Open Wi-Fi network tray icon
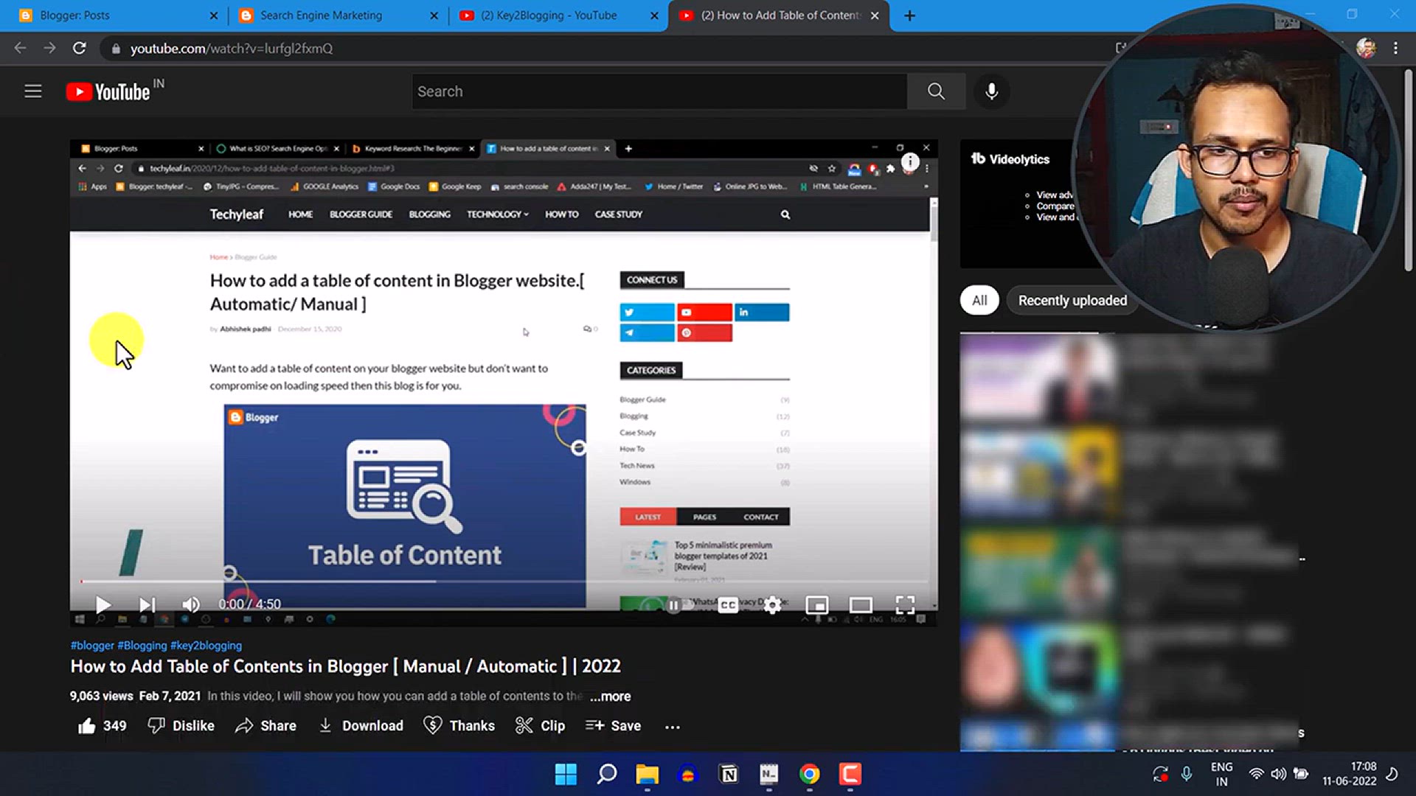 pos(1255,774)
